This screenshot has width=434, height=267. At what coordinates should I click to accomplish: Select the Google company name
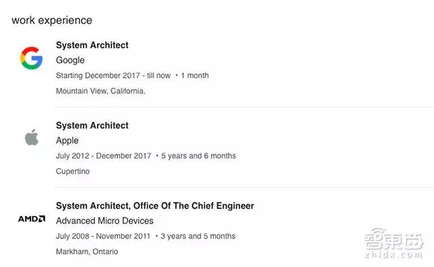point(71,60)
